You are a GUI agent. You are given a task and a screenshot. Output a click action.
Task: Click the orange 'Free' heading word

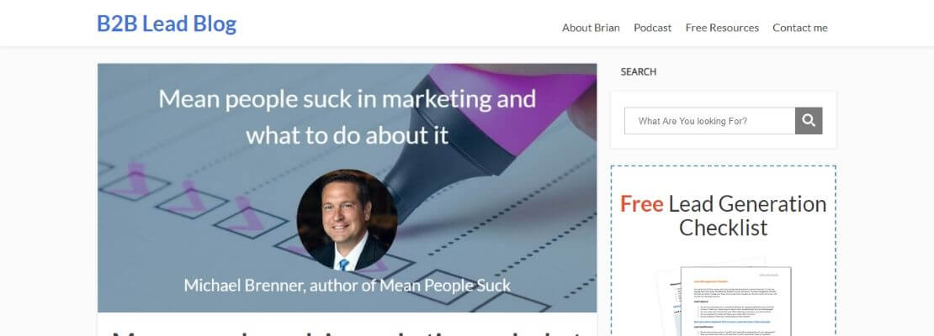point(641,204)
